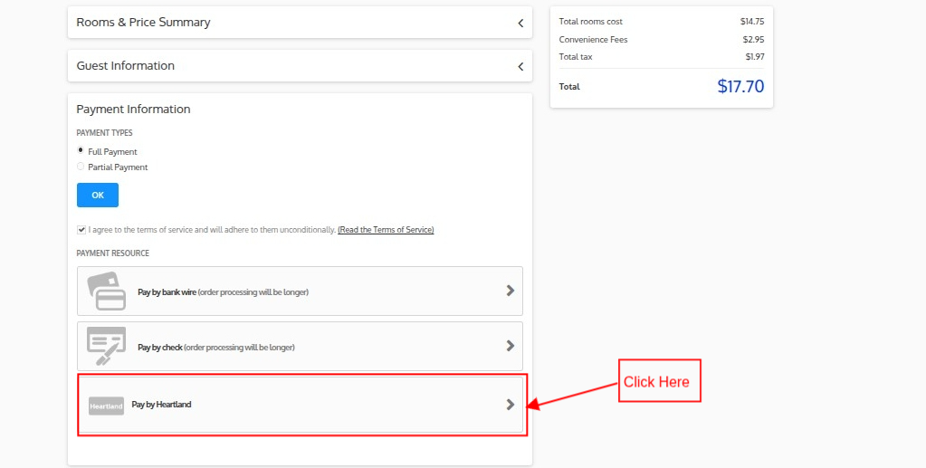Image resolution: width=926 pixels, height=468 pixels.
Task: Open the Rooms & Price Summary heading
Action: (x=144, y=23)
